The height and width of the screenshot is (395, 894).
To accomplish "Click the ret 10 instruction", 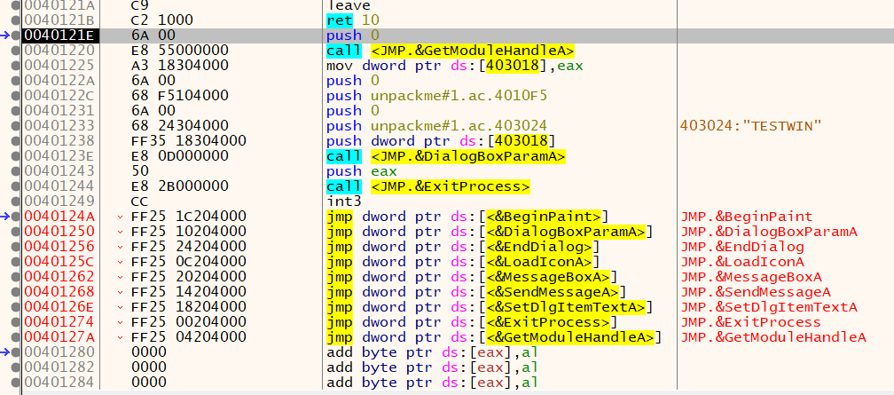I will [353, 20].
